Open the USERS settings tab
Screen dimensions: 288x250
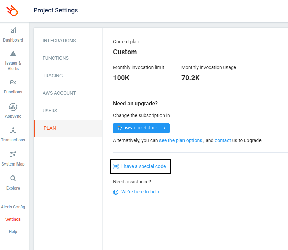tap(50, 111)
